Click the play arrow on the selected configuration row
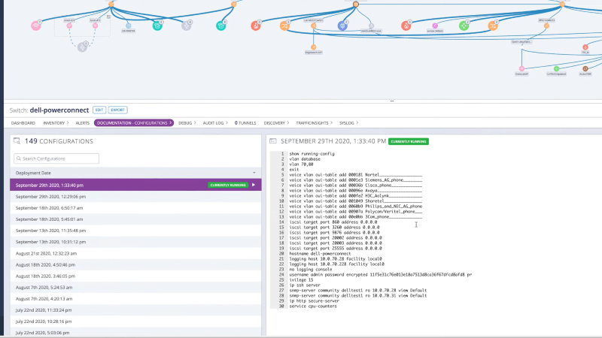 pos(254,185)
